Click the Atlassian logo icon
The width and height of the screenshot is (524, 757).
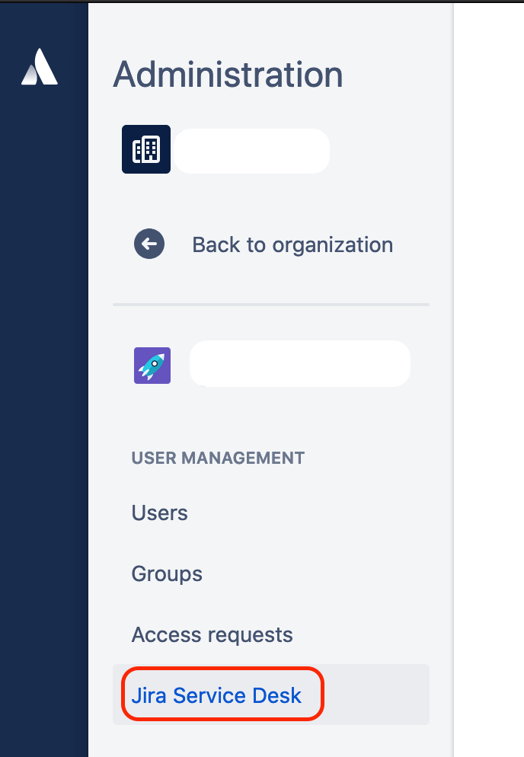(x=40, y=66)
